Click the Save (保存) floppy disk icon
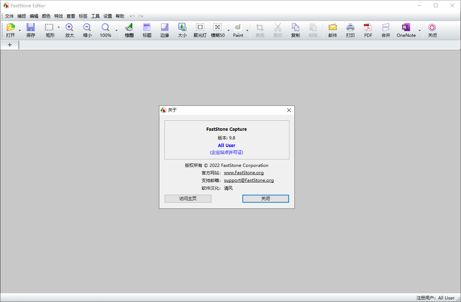Viewport: 461px width, 302px height. [31, 28]
